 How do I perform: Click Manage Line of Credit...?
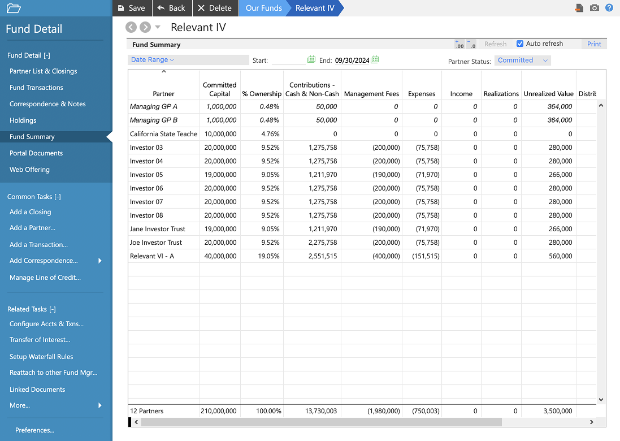(x=45, y=278)
